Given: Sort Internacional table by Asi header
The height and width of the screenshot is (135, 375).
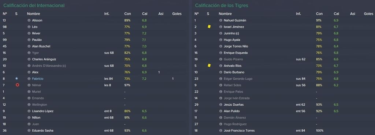Looking at the screenshot, I should tap(161, 14).
